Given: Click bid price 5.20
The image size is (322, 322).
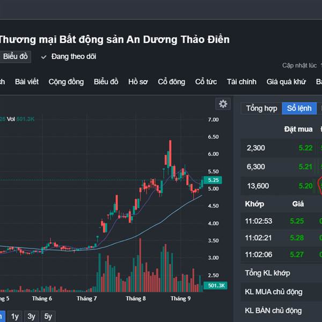Looking at the screenshot, I should click(305, 186).
